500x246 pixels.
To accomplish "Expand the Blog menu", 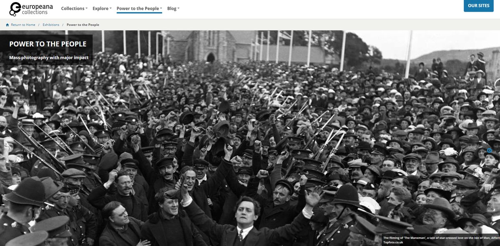I will [x=173, y=9].
